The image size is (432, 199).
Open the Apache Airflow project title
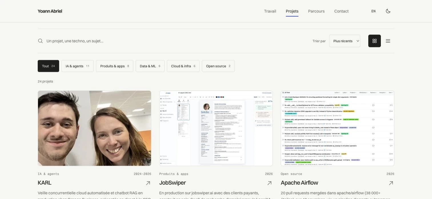(299, 183)
